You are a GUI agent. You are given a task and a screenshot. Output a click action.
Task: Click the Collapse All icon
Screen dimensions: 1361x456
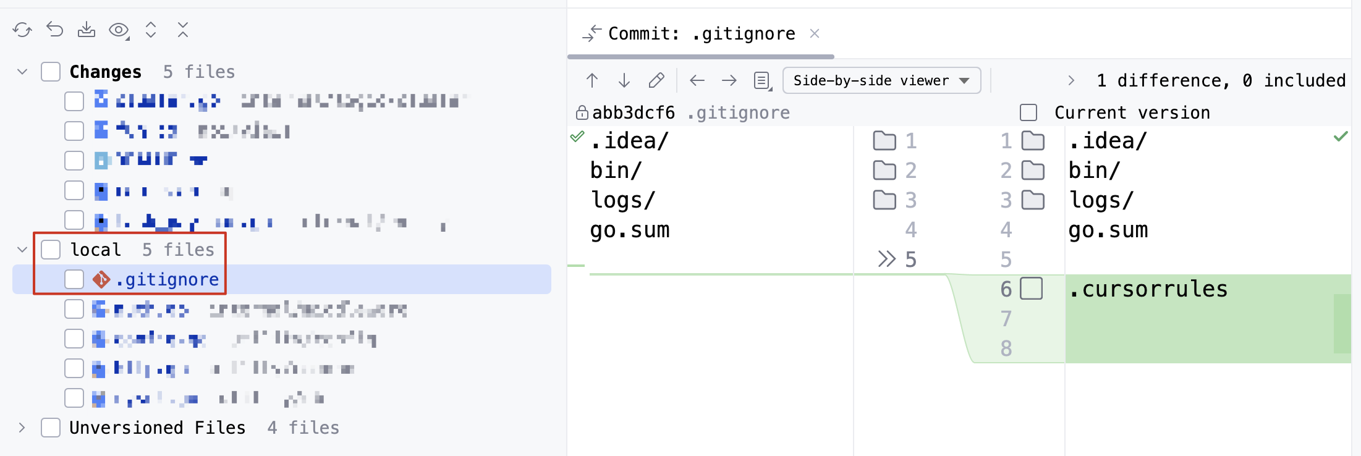point(183,30)
